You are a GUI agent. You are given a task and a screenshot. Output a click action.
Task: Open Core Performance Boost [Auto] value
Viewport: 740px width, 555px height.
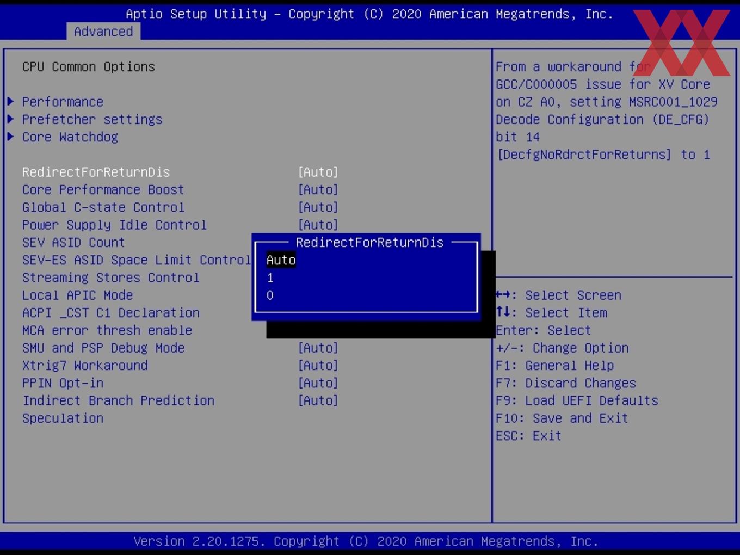point(318,189)
